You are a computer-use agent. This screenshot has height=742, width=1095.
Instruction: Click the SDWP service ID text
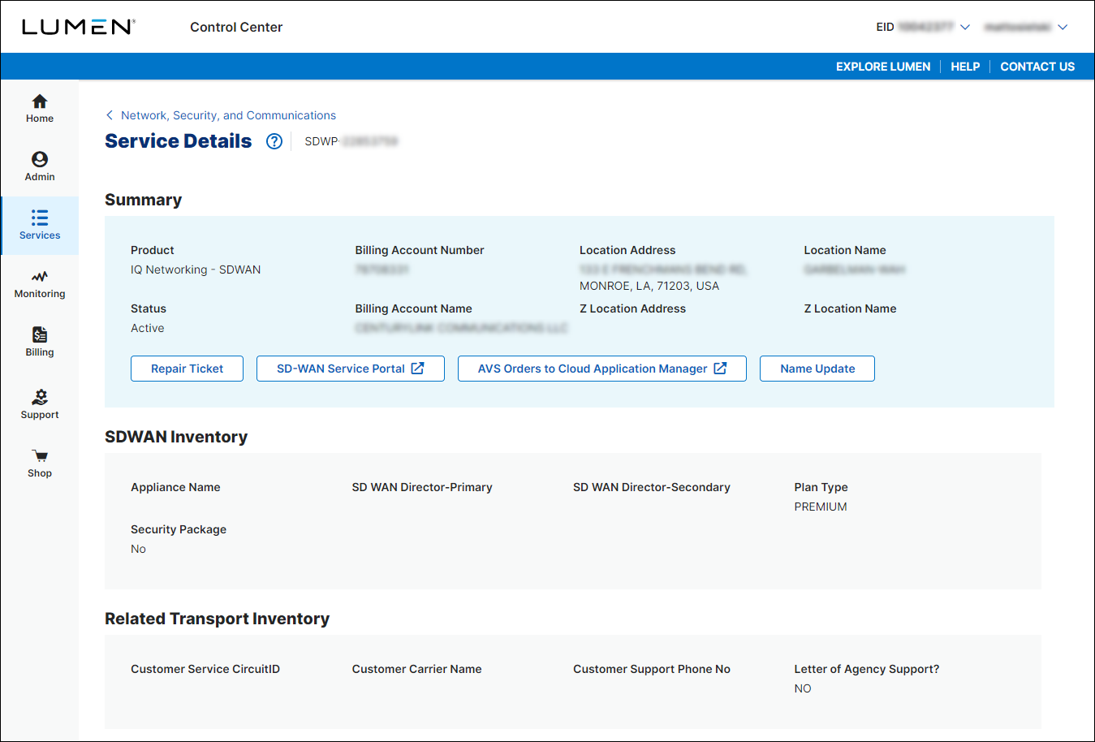pos(351,141)
